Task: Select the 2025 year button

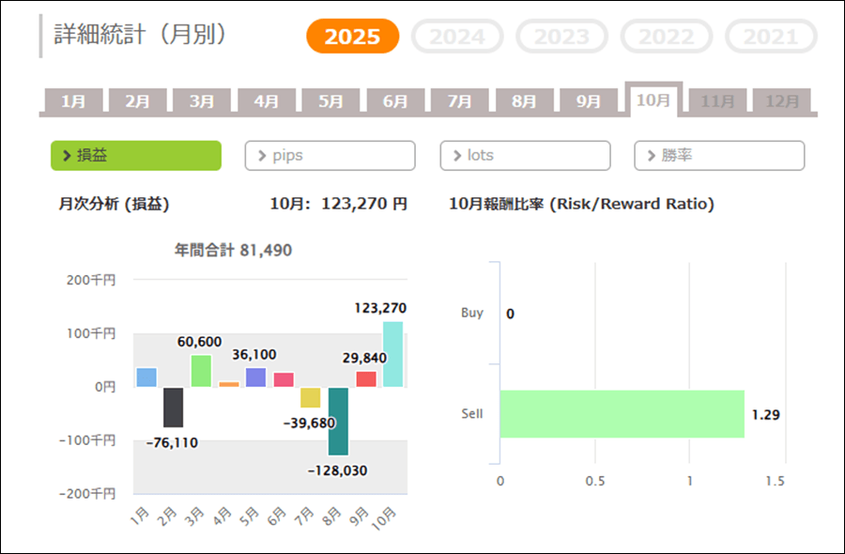Action: (x=352, y=37)
